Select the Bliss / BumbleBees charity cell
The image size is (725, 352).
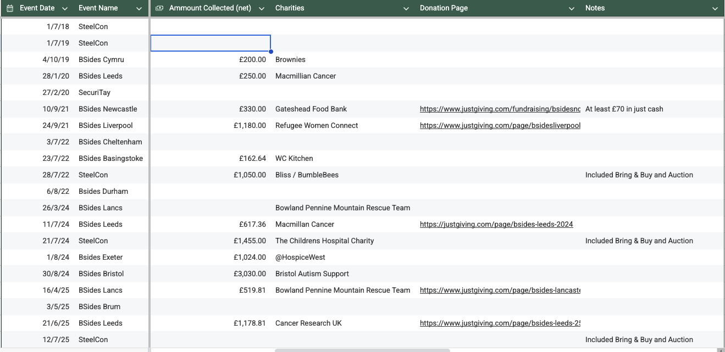click(x=344, y=175)
